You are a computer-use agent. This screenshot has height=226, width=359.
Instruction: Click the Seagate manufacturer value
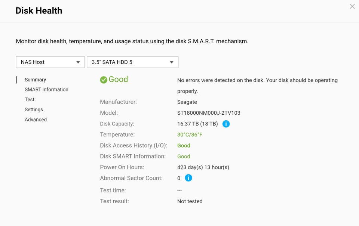pyautogui.click(x=187, y=102)
